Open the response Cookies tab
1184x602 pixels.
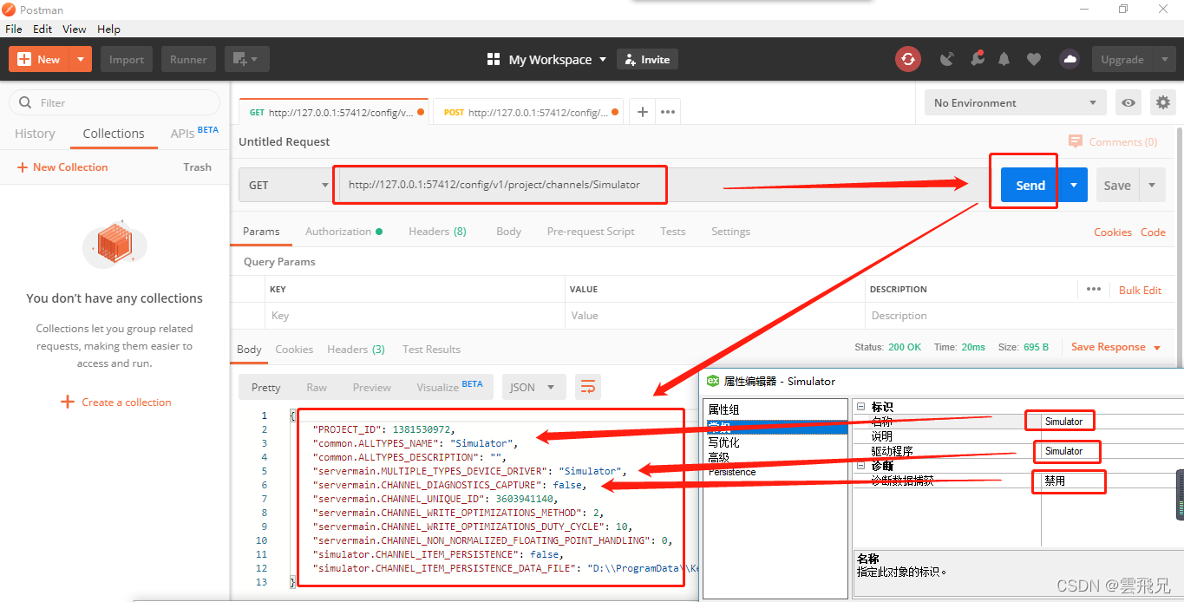[x=294, y=350]
